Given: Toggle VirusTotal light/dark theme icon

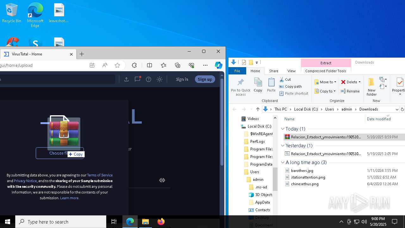Looking at the screenshot, I should tap(159, 79).
